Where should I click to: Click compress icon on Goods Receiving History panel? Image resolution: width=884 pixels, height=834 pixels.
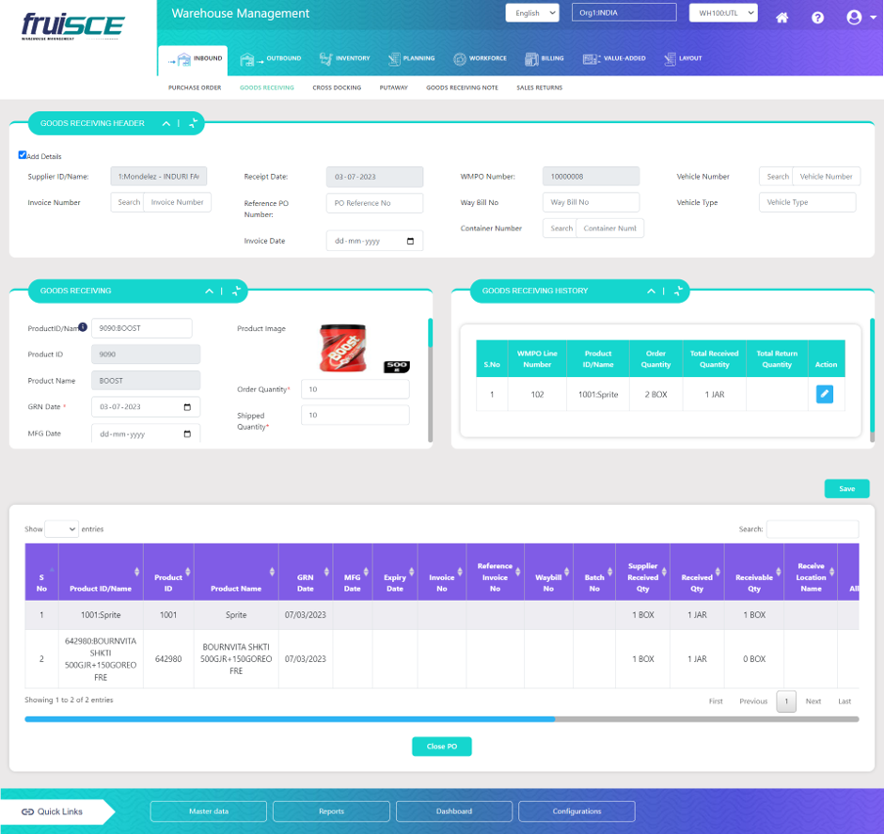[x=678, y=291]
